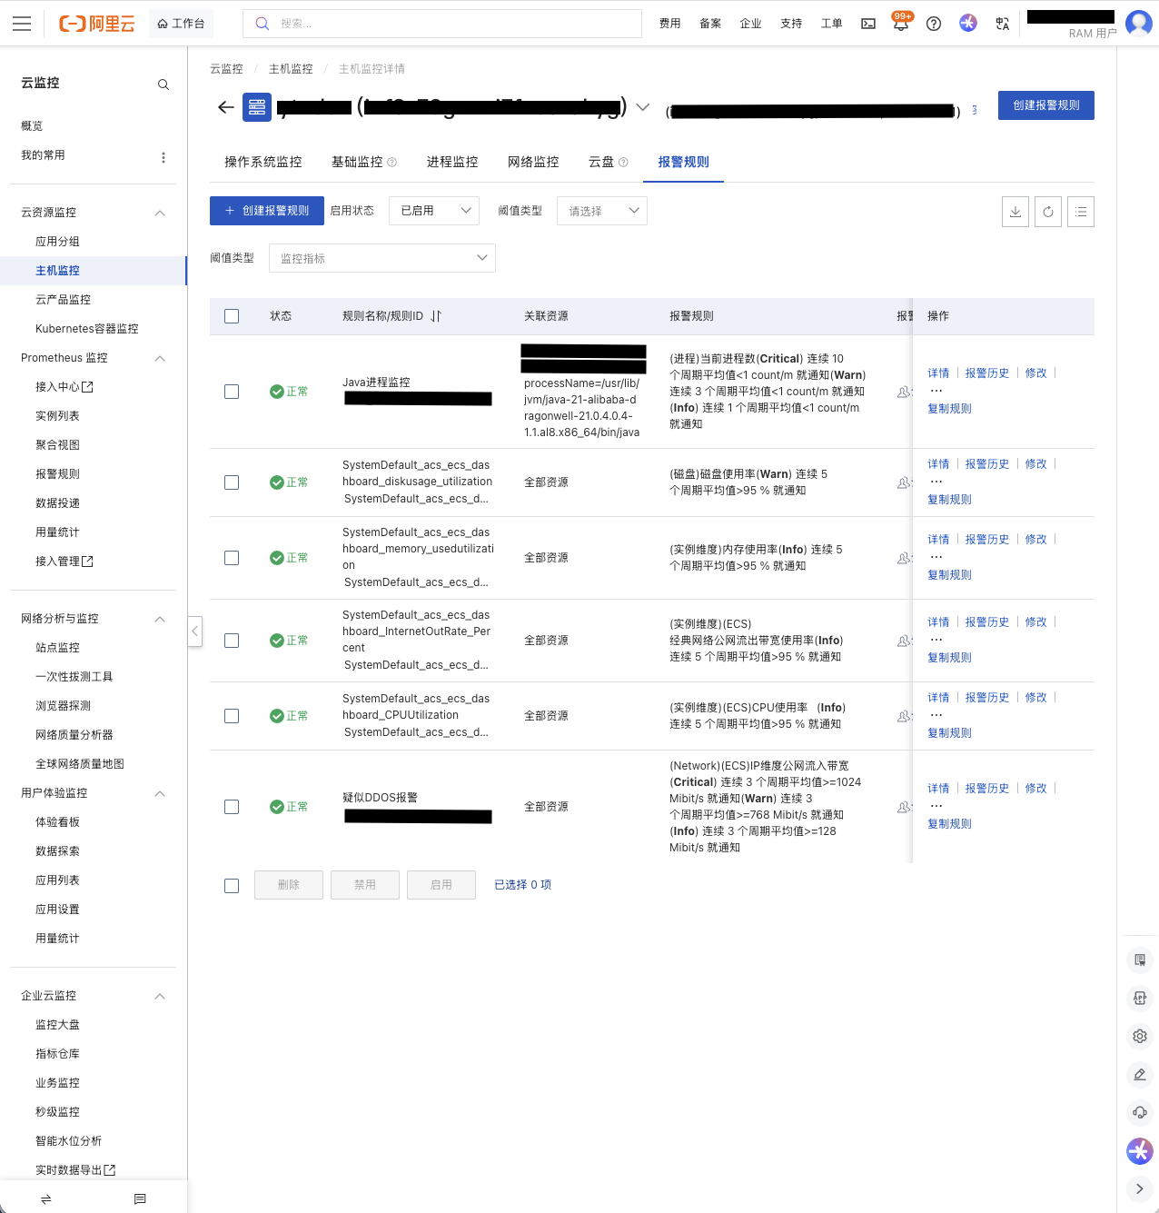The width and height of the screenshot is (1159, 1213).
Task: Open 报警历史 for Java进程监控 rule
Action: point(987,373)
